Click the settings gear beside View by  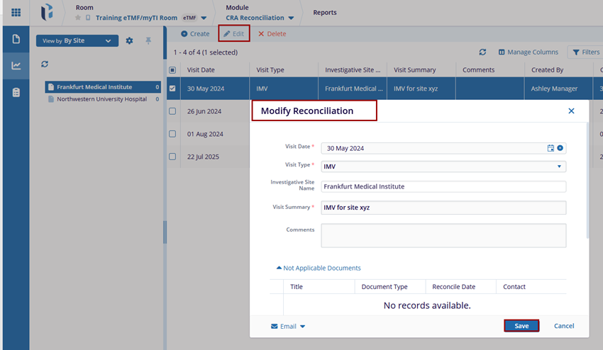tap(129, 41)
